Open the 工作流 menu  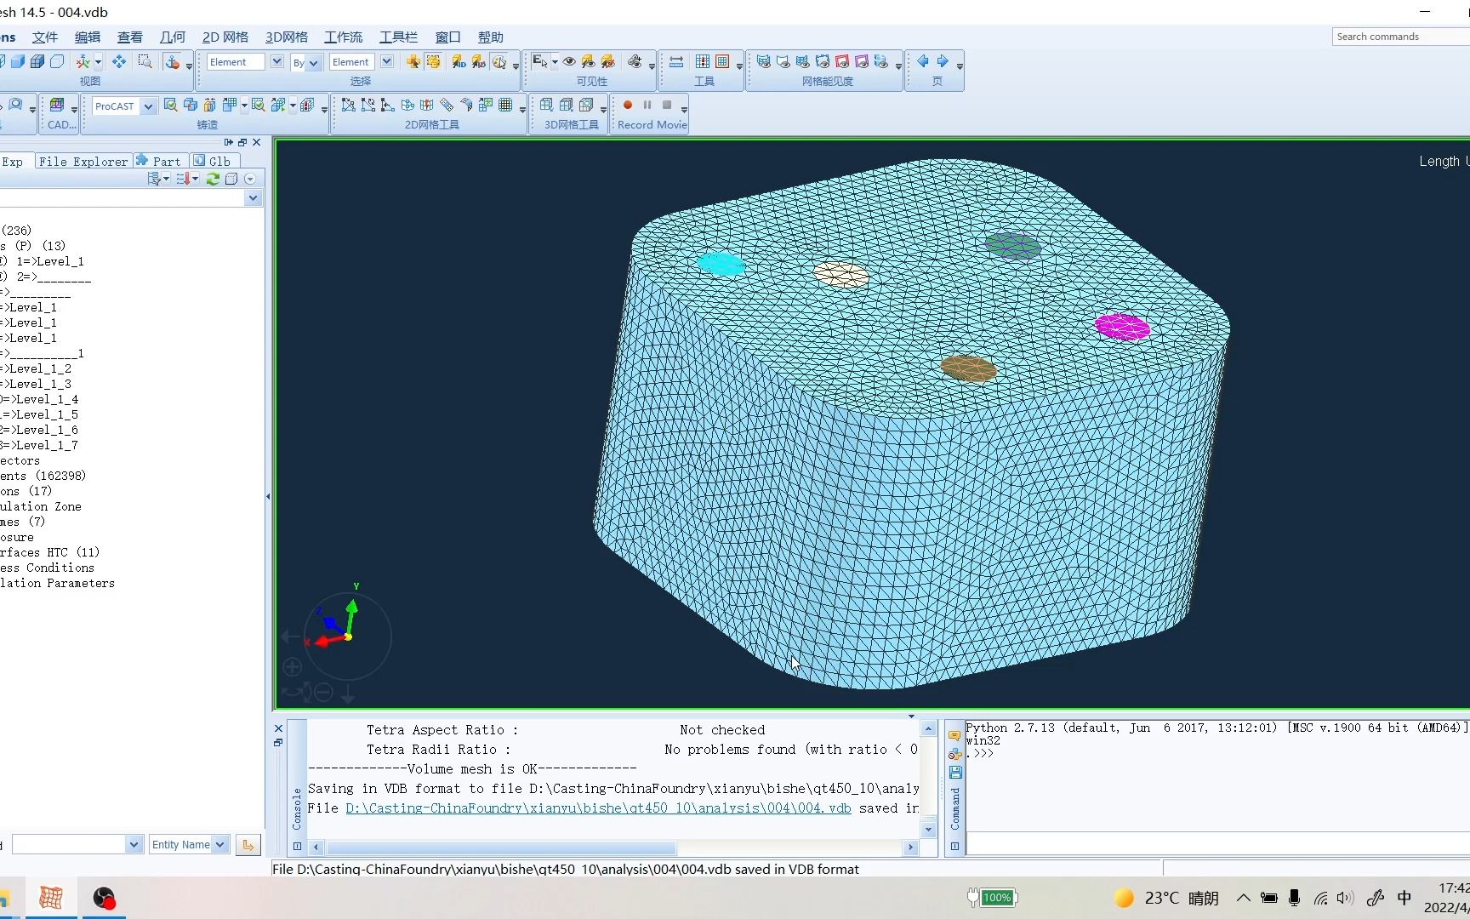pos(343,37)
